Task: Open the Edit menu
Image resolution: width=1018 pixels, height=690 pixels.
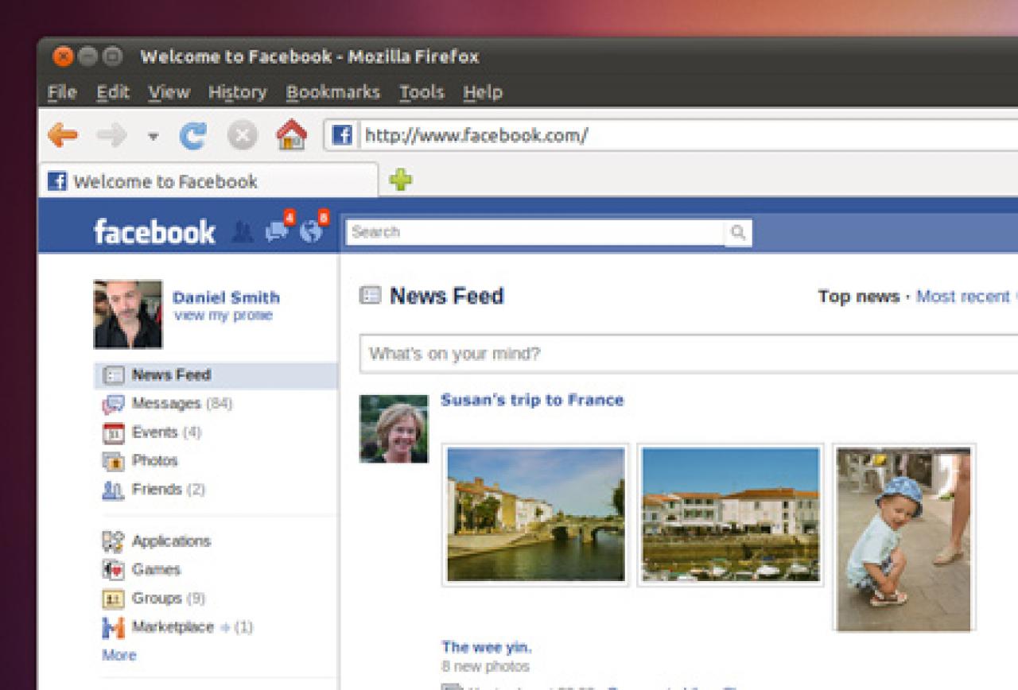Action: (x=113, y=92)
